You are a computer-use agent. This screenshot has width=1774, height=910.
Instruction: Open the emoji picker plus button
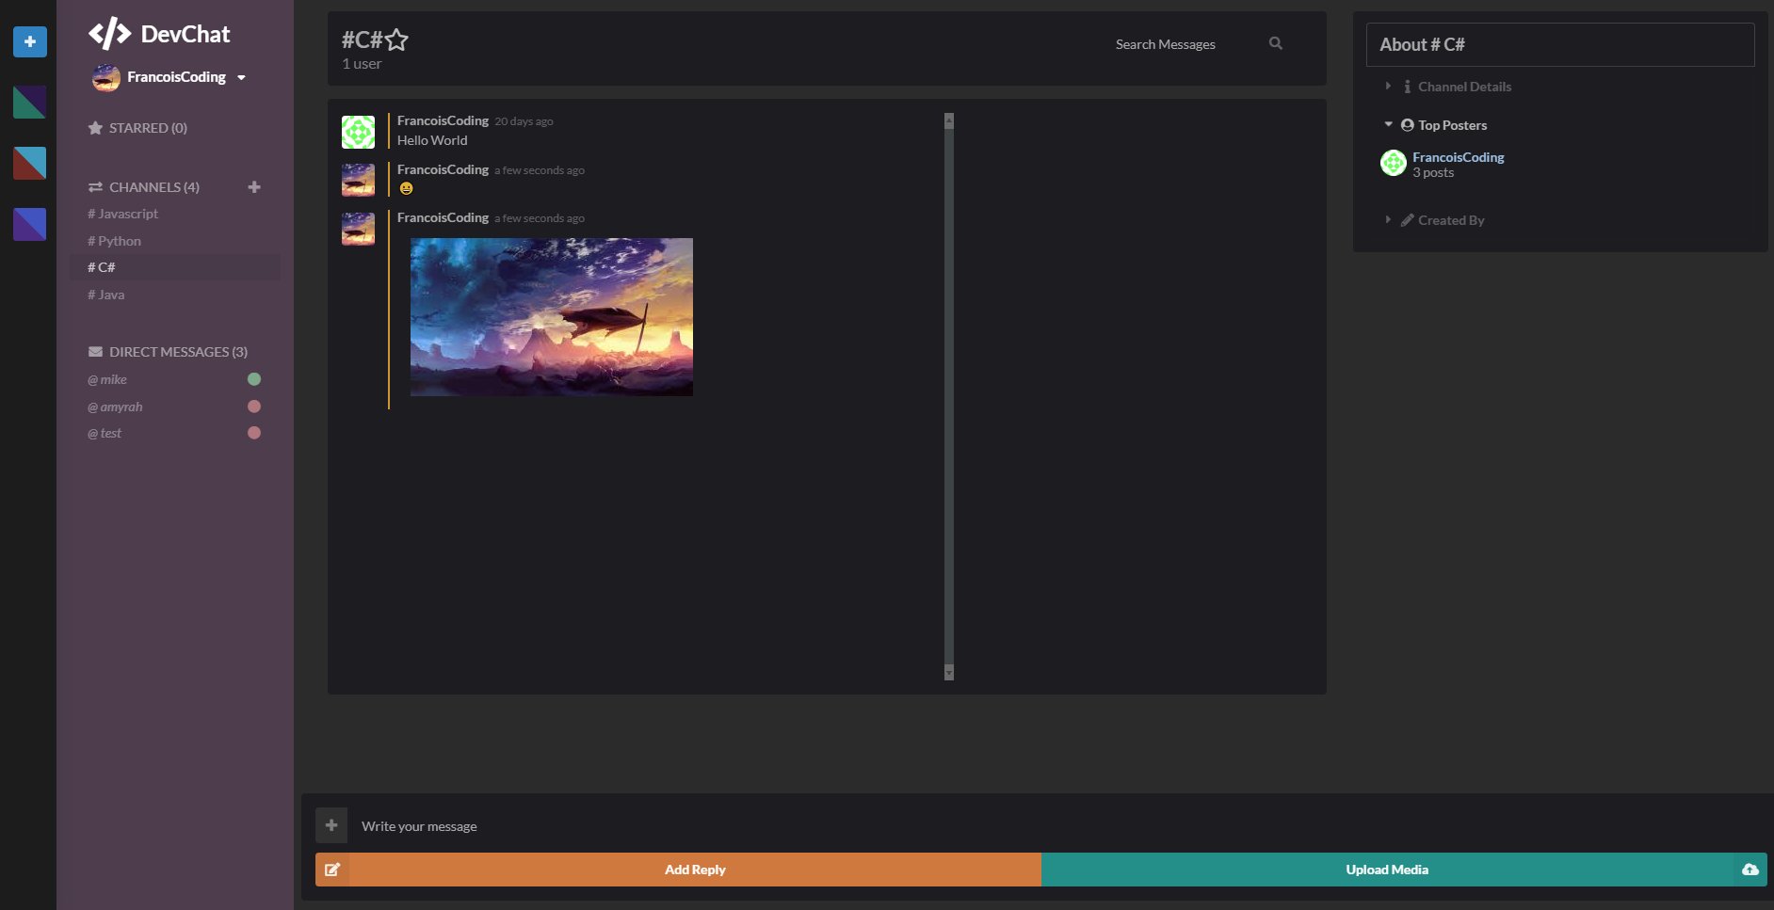(x=331, y=825)
